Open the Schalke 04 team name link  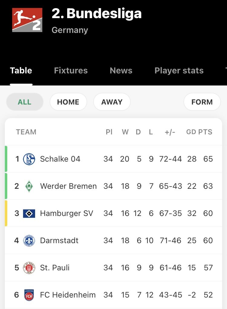tap(60, 159)
